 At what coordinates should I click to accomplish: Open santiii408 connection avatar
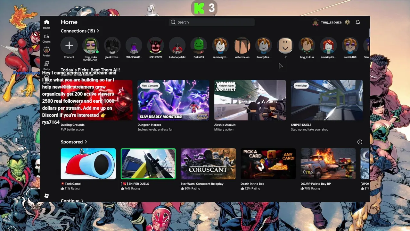[350, 46]
